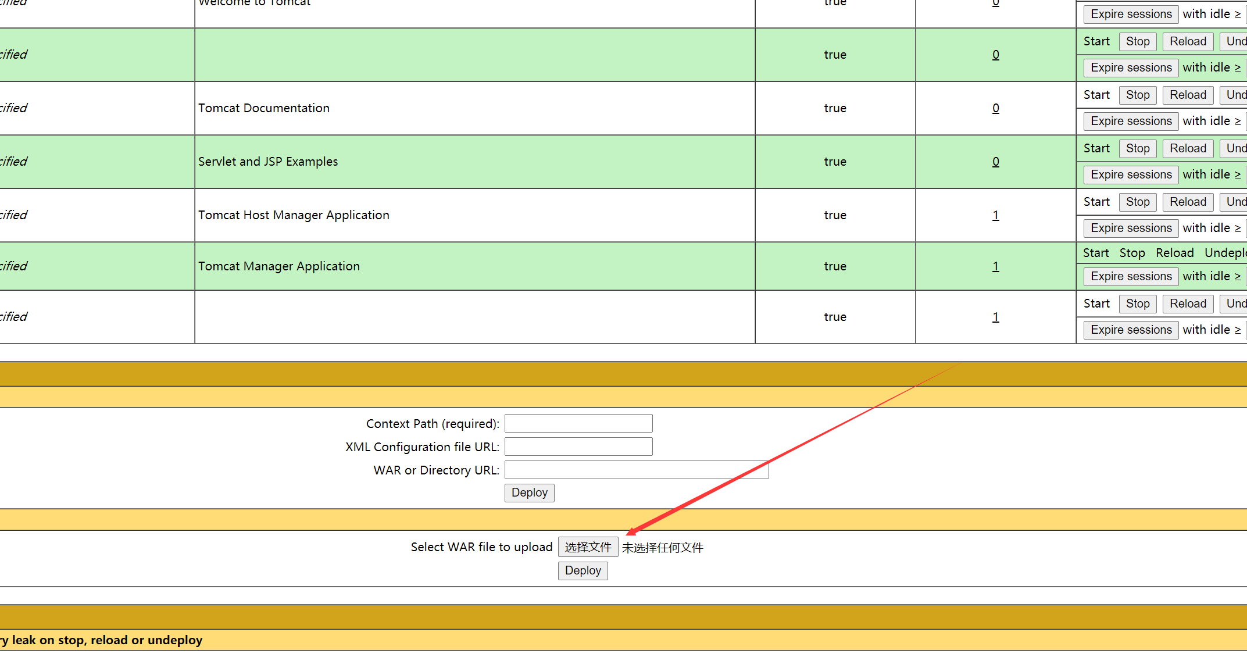Expire sessions for Tomcat Host Manager Application
The height and width of the screenshot is (657, 1247).
click(x=1131, y=228)
